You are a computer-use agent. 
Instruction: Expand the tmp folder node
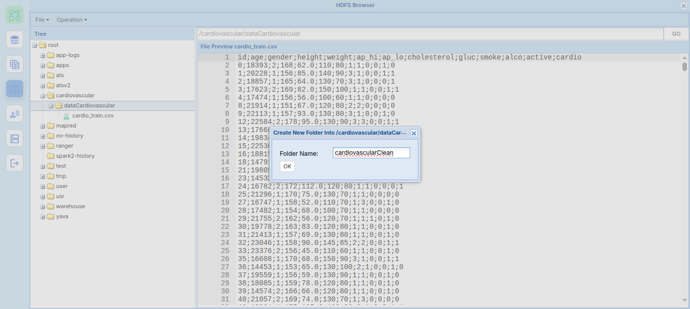pos(43,176)
